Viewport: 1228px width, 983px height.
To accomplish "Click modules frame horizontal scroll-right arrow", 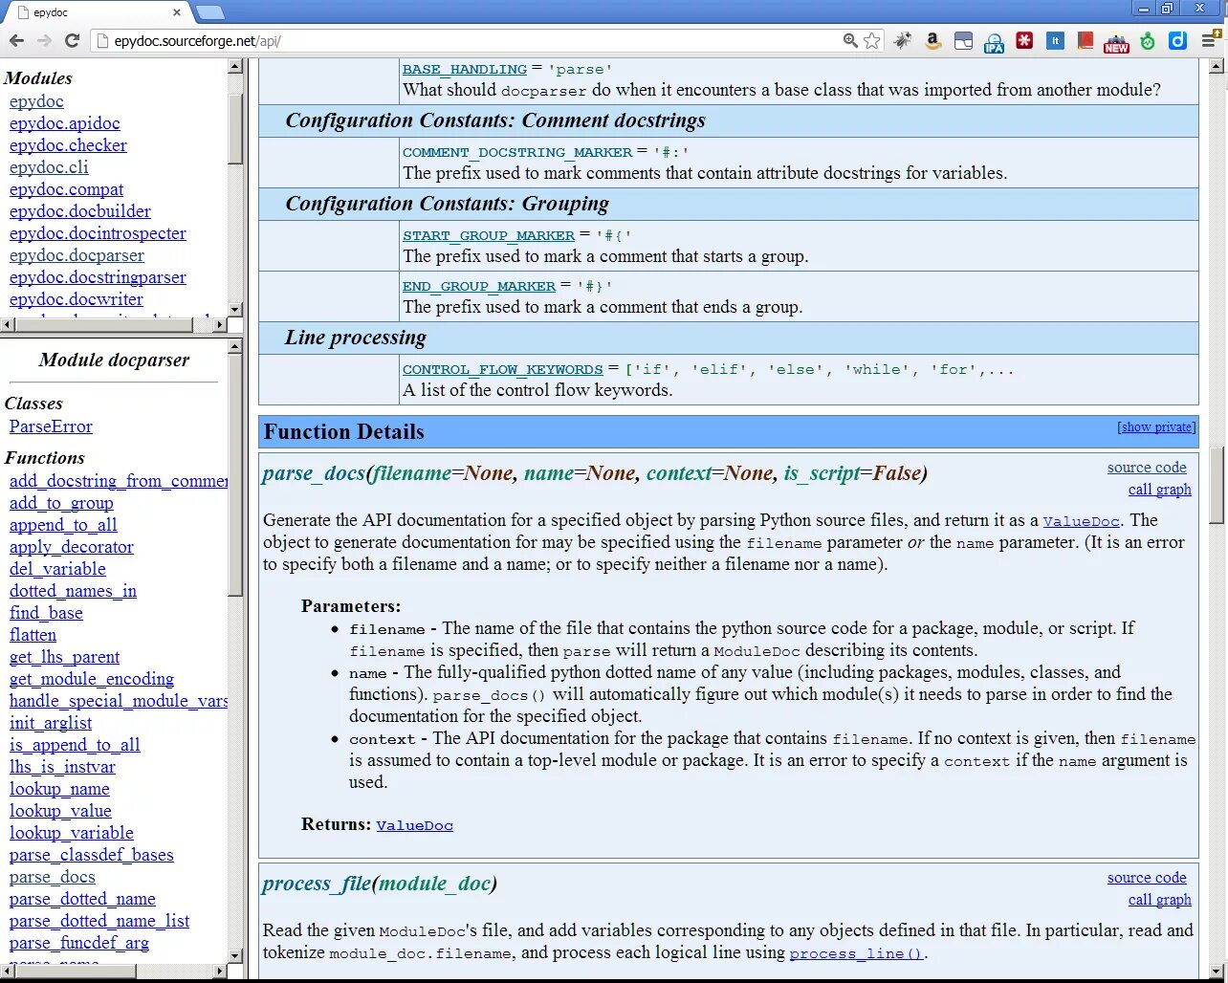I will pos(219,325).
